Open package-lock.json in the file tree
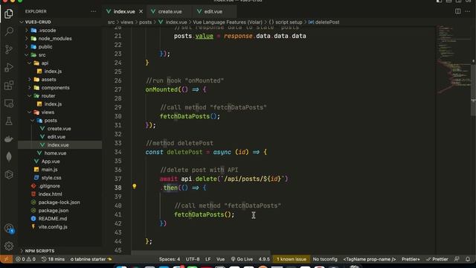 [60, 202]
